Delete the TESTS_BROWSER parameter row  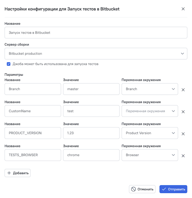pos(183,156)
